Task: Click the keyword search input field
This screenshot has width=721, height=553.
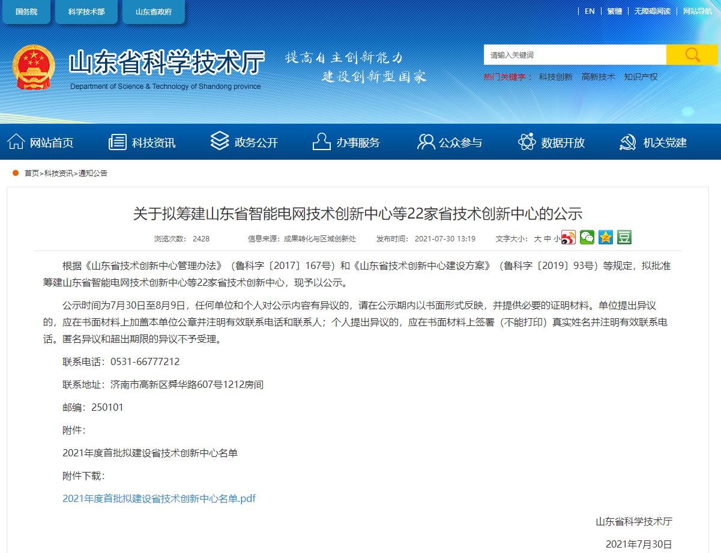Action: click(x=575, y=55)
